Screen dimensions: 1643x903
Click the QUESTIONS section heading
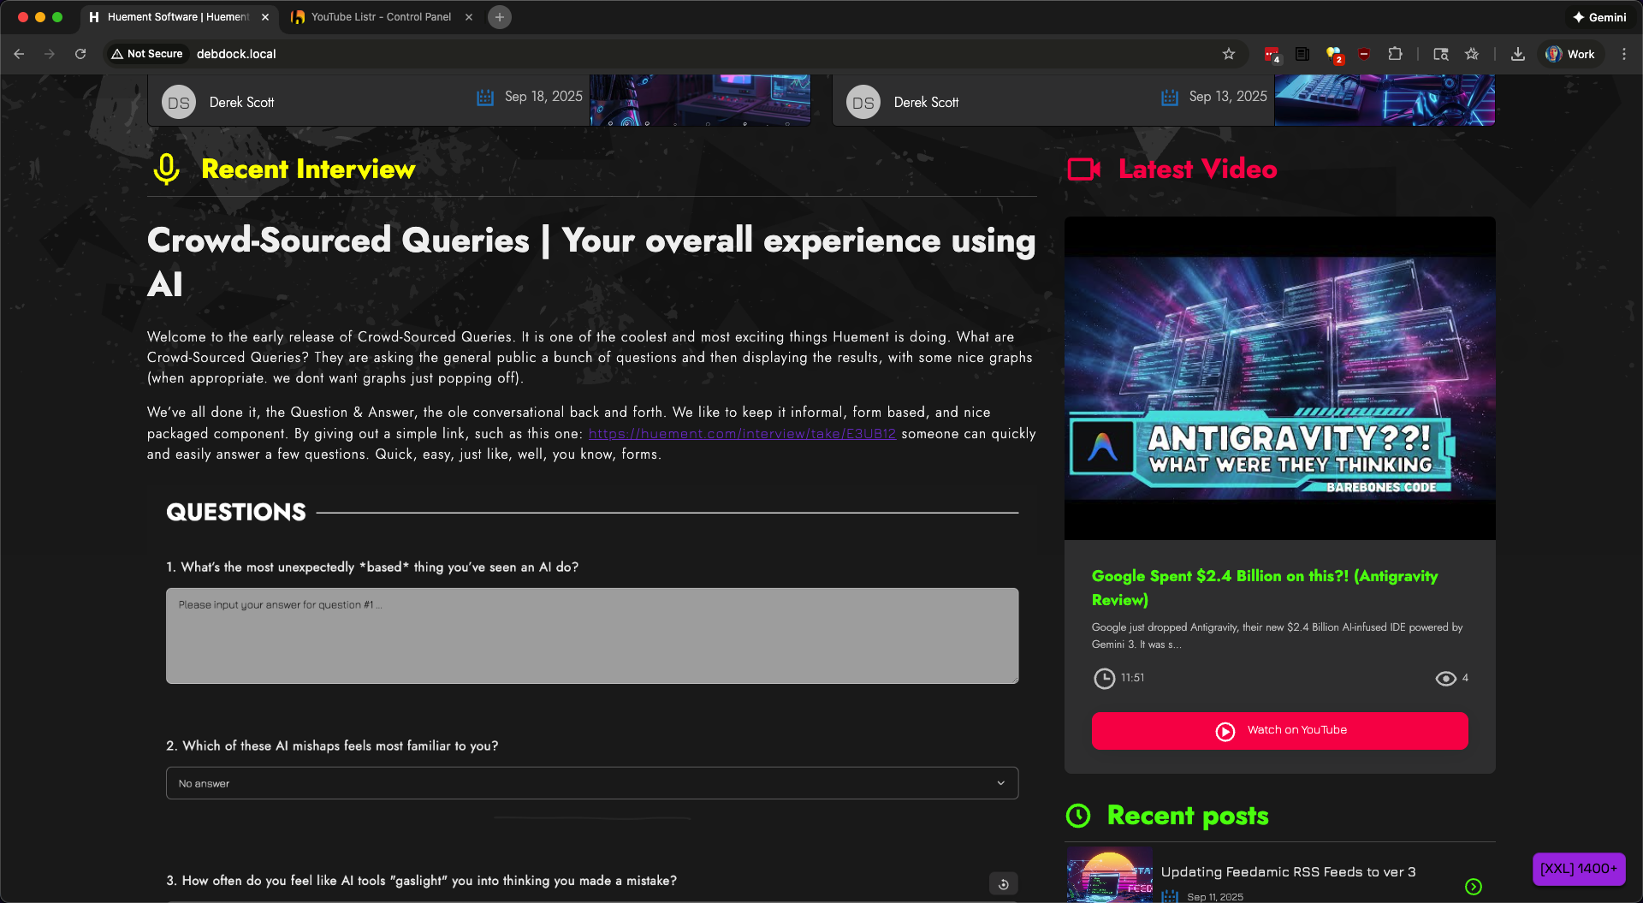[236, 512]
